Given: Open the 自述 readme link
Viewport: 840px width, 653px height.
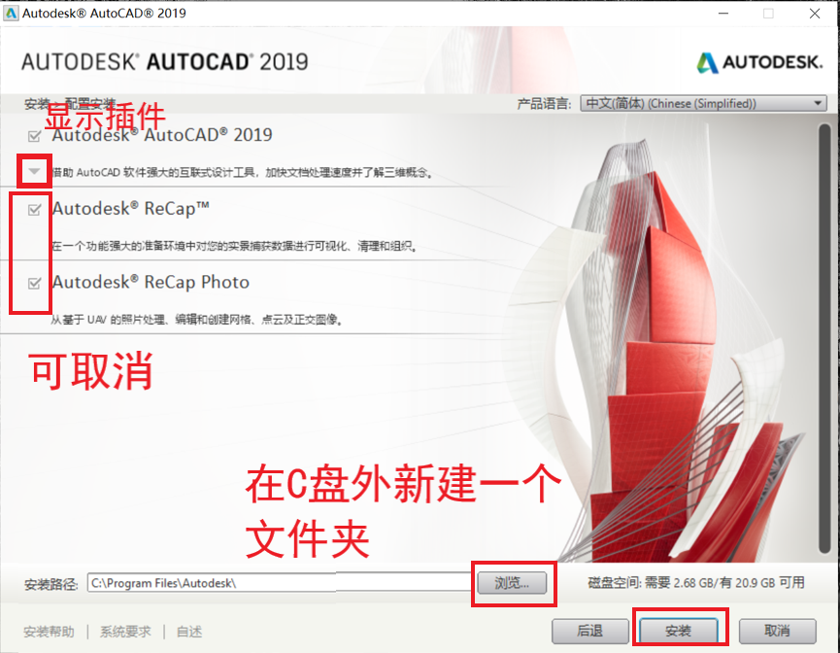Looking at the screenshot, I should 189,632.
